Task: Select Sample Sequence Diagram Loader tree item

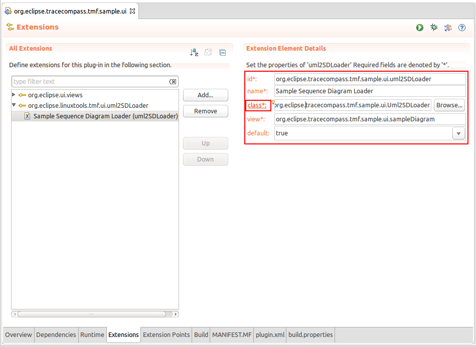Action: pyautogui.click(x=105, y=116)
